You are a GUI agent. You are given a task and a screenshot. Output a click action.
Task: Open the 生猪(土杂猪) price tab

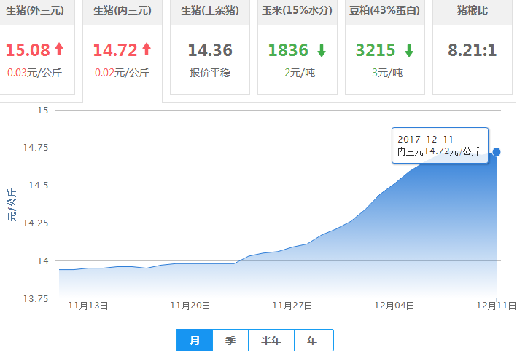point(210,12)
